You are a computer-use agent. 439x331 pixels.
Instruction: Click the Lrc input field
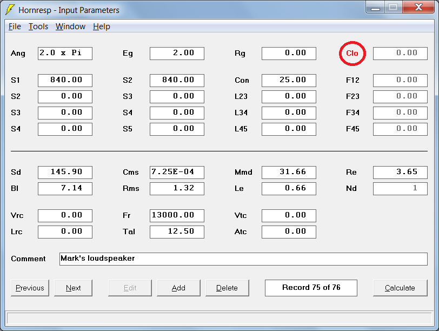tap(65, 232)
